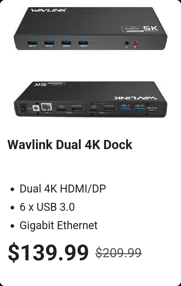Open the Wavlink Dual 4K Dock title

coord(70,145)
